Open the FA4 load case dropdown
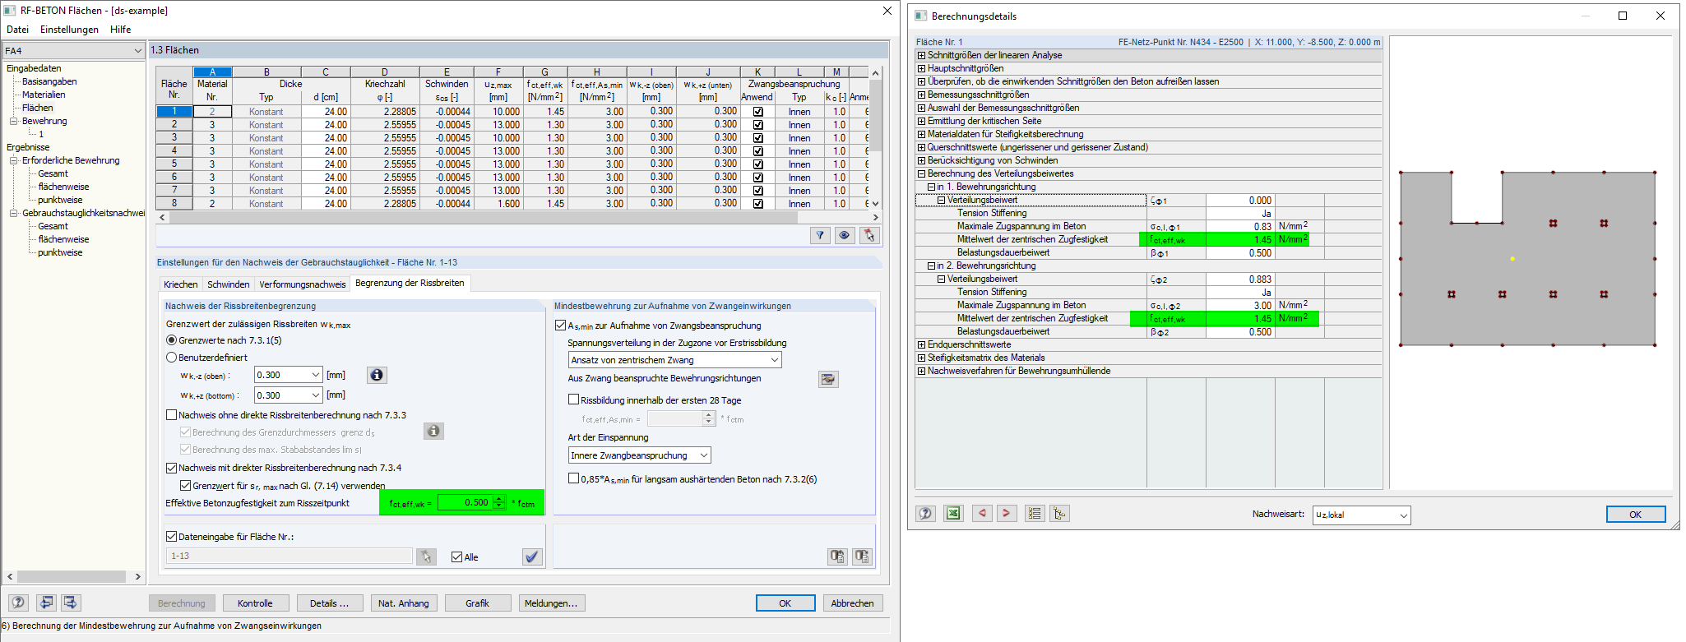 (137, 51)
